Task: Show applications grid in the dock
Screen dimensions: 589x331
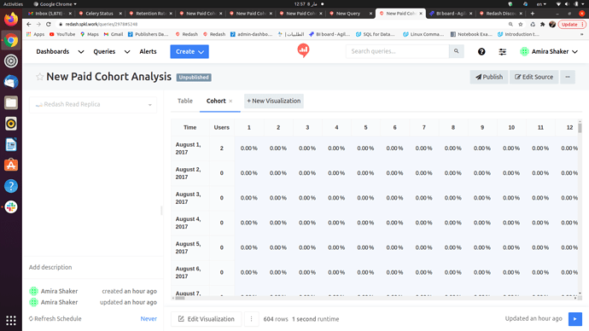Action: 11,320
